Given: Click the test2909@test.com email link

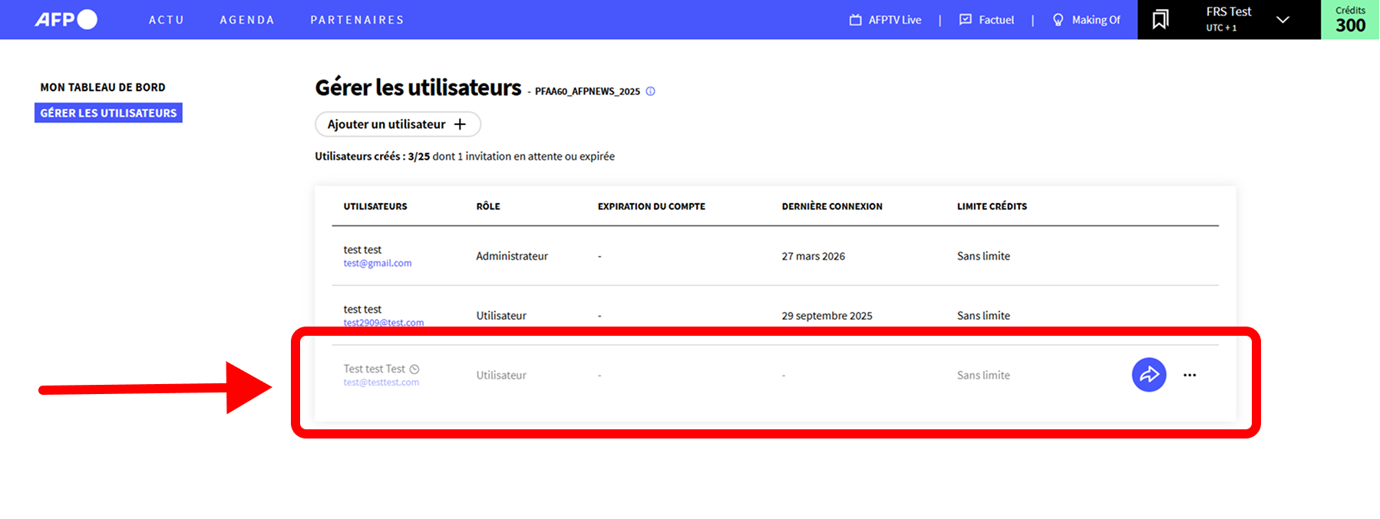Looking at the screenshot, I should click(x=384, y=322).
